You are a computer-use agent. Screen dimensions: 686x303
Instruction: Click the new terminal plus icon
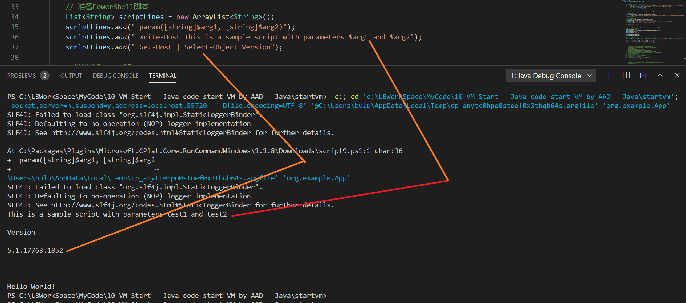(x=609, y=75)
